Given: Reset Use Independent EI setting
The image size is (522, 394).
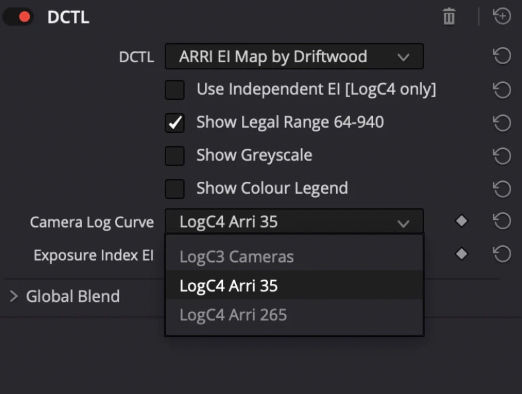Looking at the screenshot, I should click(502, 90).
